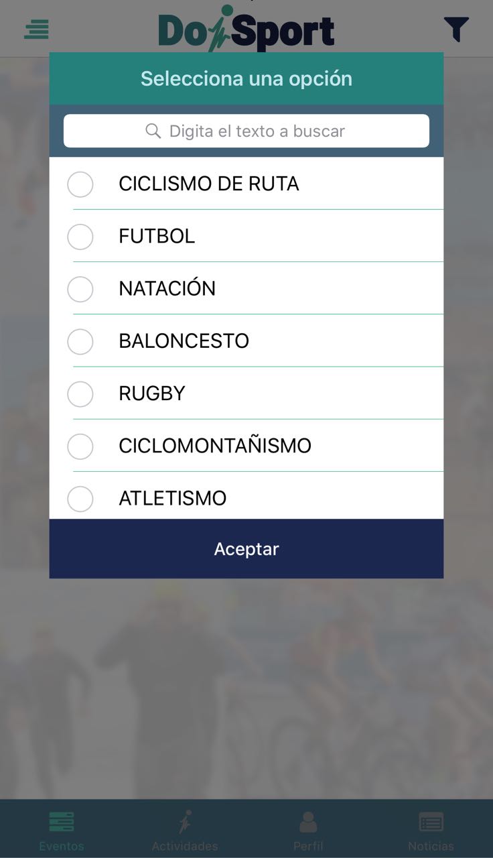Image resolution: width=493 pixels, height=858 pixels.
Task: Select the FUTBOL radio button
Action: pos(80,237)
